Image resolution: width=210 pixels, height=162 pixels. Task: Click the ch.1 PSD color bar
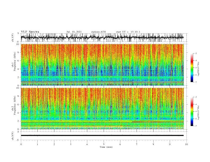click(192, 68)
